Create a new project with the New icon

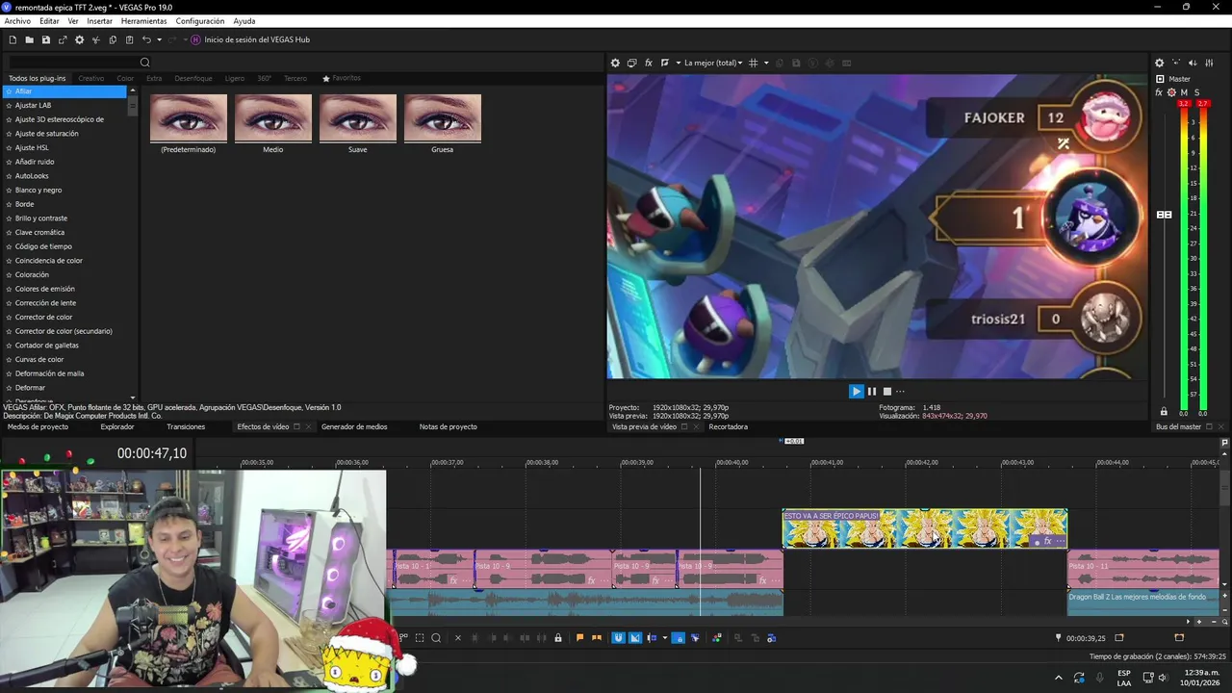13,39
